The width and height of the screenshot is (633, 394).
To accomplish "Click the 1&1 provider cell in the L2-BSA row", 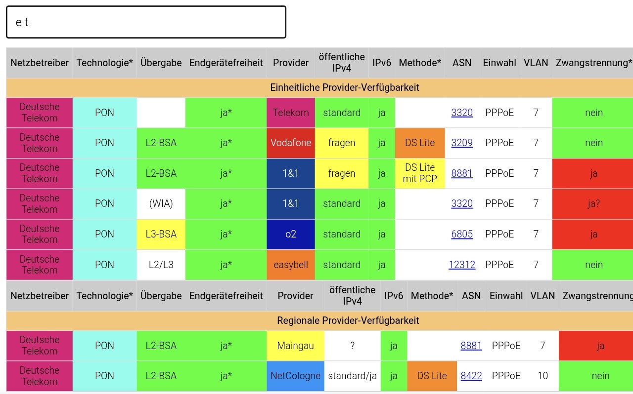I will point(291,173).
